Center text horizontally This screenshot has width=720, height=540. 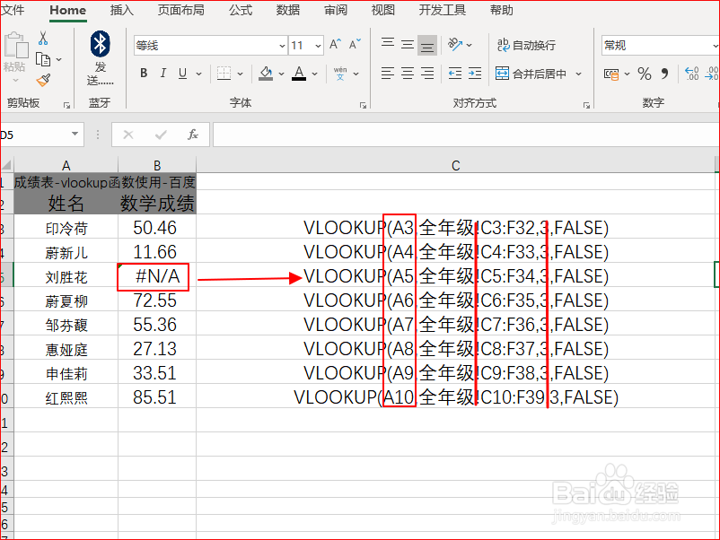tap(408, 73)
